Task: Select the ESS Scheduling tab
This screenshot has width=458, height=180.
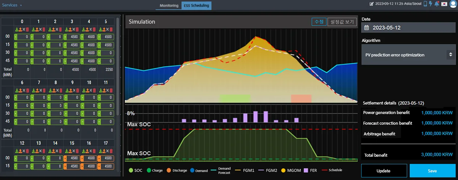Action: pyautogui.click(x=196, y=6)
